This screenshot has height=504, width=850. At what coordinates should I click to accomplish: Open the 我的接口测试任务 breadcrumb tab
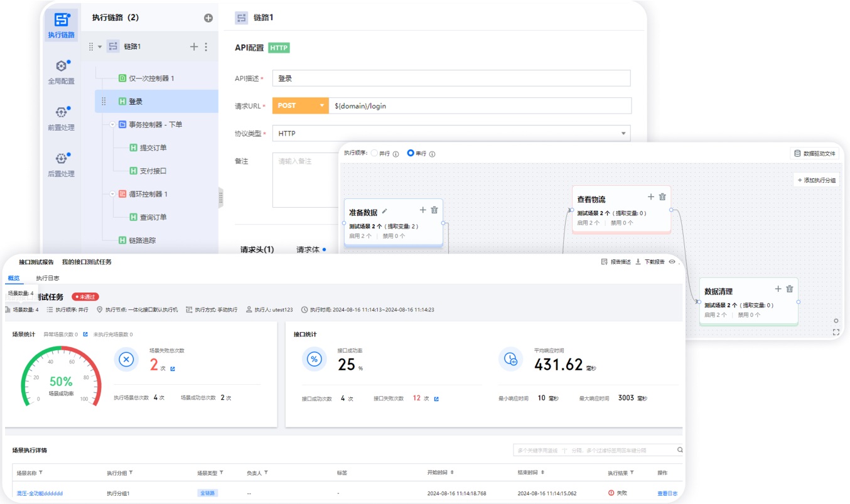tap(87, 262)
